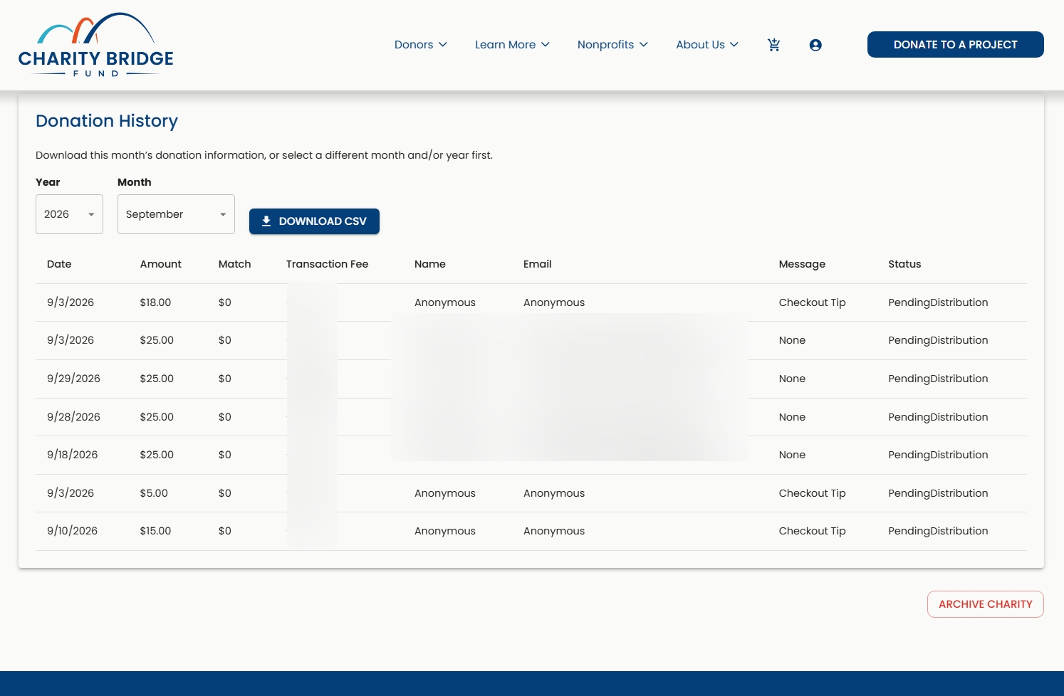Viewport: 1064px width, 696px height.
Task: Open the shopping cart icon
Action: (773, 45)
